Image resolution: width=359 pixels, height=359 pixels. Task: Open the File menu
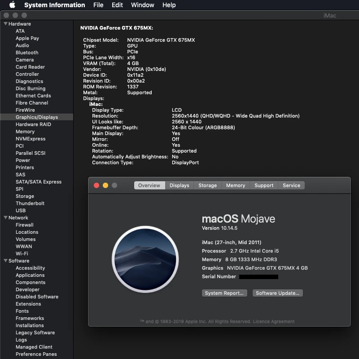click(x=98, y=5)
